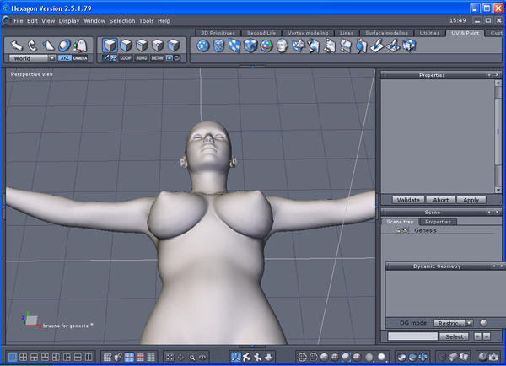Toggle lock icon on Genesis row

[398, 230]
